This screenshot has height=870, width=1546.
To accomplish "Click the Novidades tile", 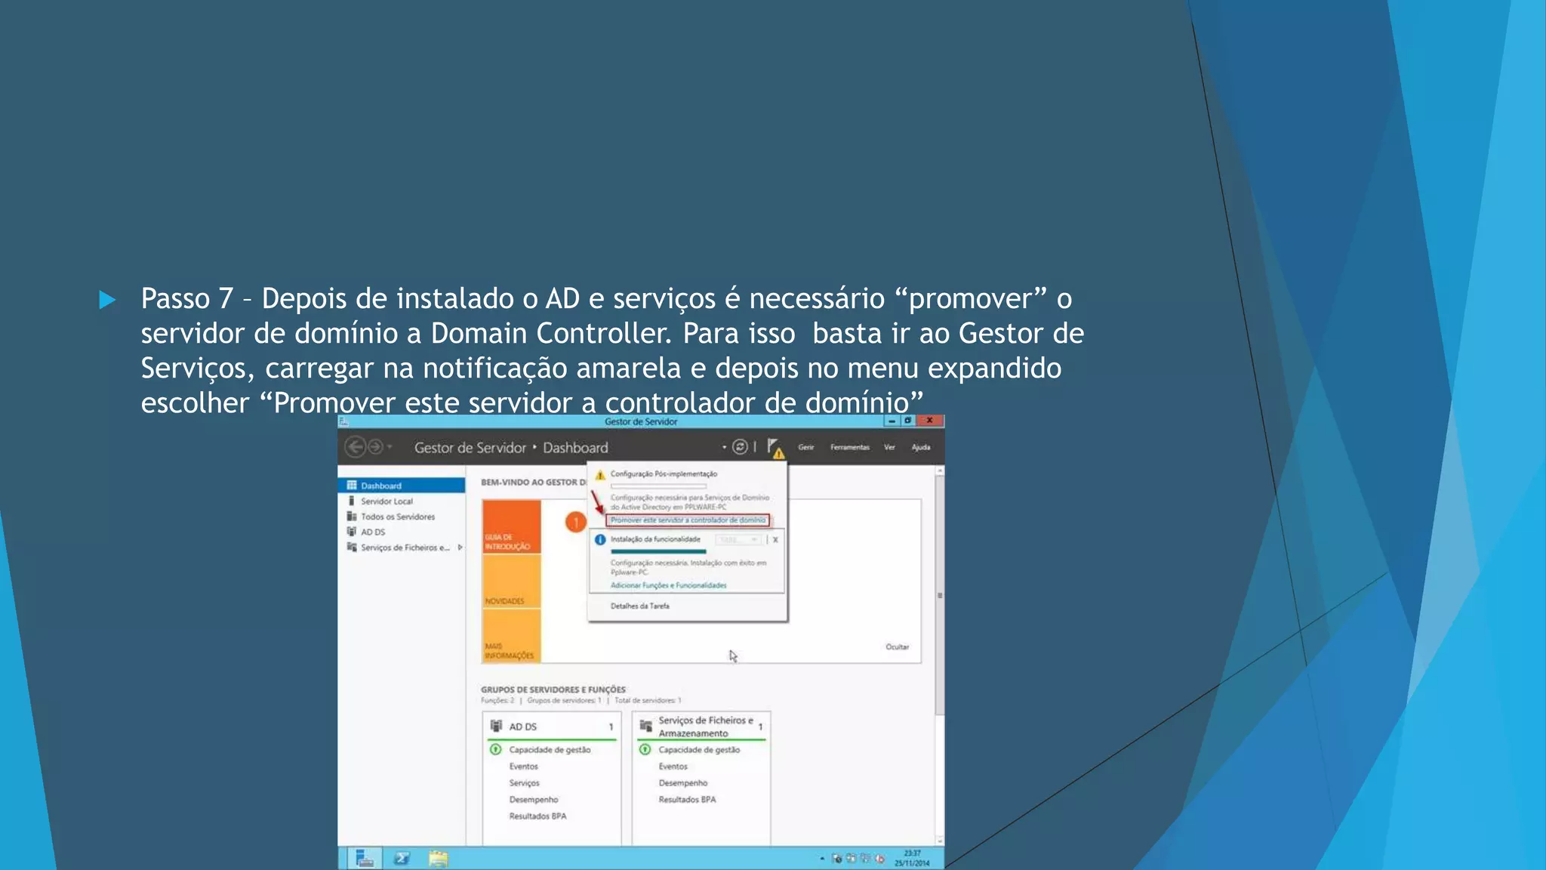I will 512,582.
